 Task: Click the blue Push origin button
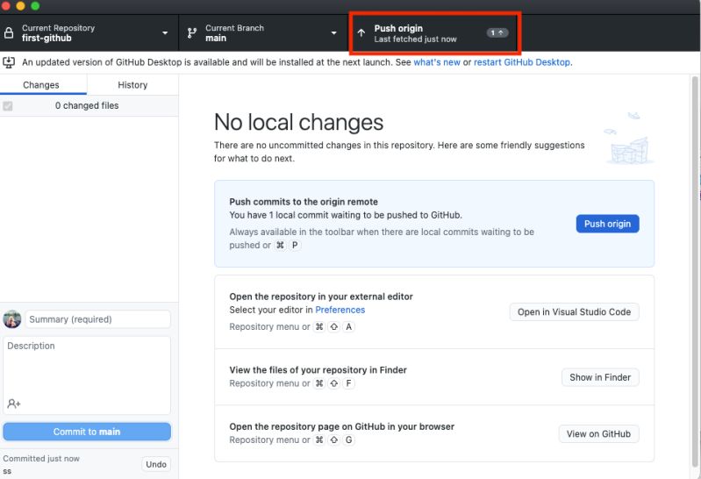[608, 224]
